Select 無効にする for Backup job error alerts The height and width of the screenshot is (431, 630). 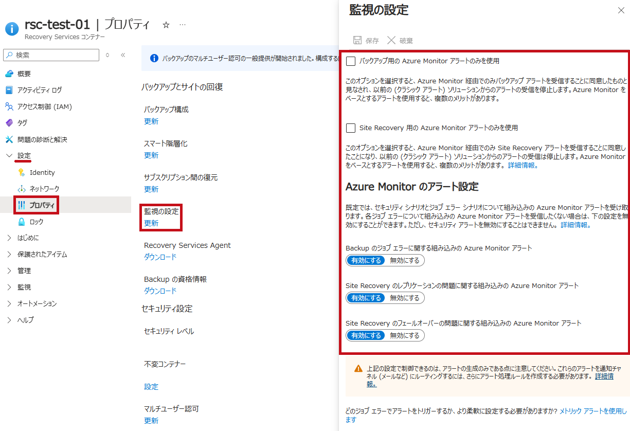click(404, 260)
